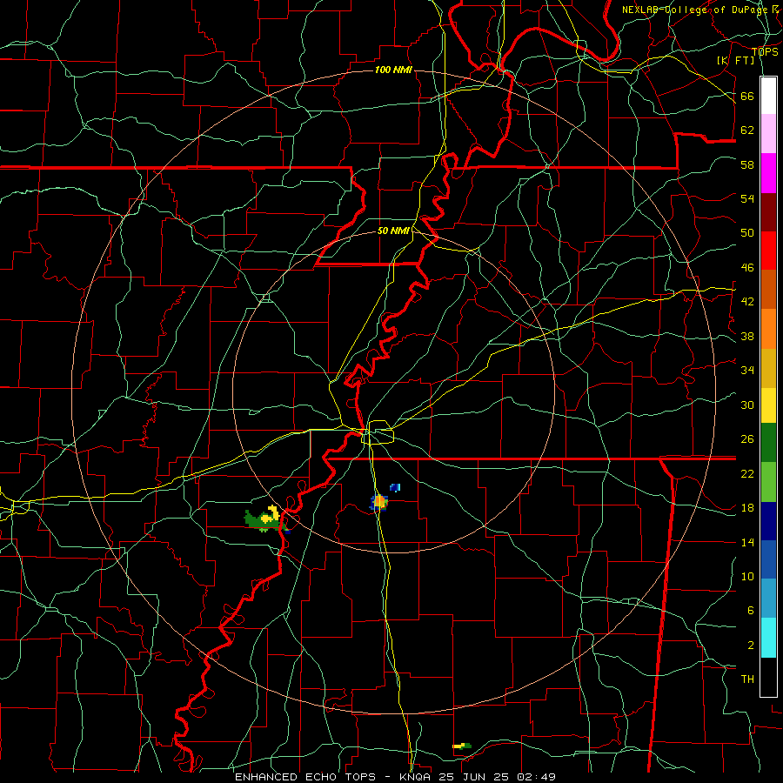Click the "[K FT]" units label
This screenshot has height=783, width=783.
coord(735,60)
